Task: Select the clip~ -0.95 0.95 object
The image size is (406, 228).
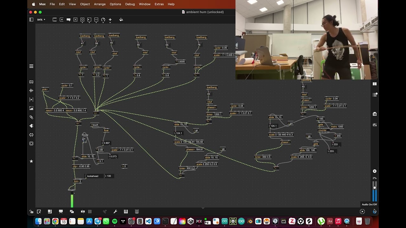Action: (81, 166)
